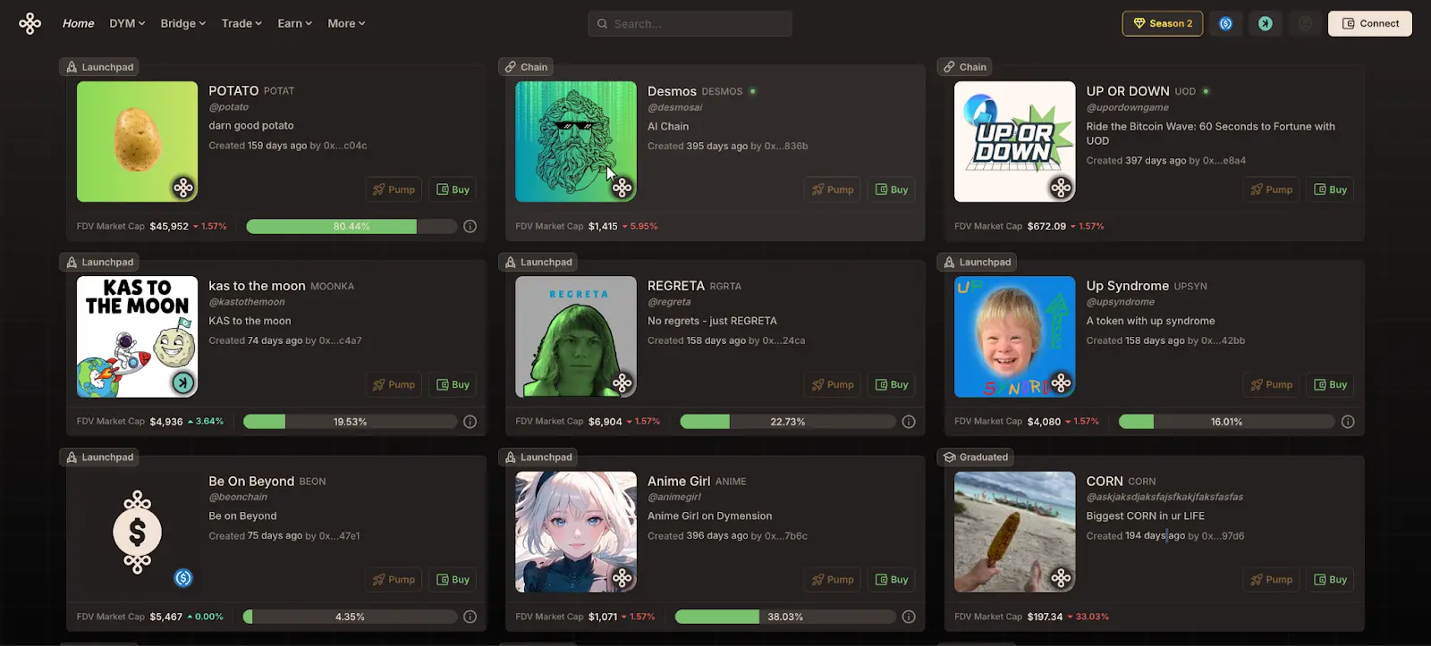Image resolution: width=1431 pixels, height=646 pixels.
Task: Click the info icon on the Be On Beyond card
Action: [x=470, y=617]
